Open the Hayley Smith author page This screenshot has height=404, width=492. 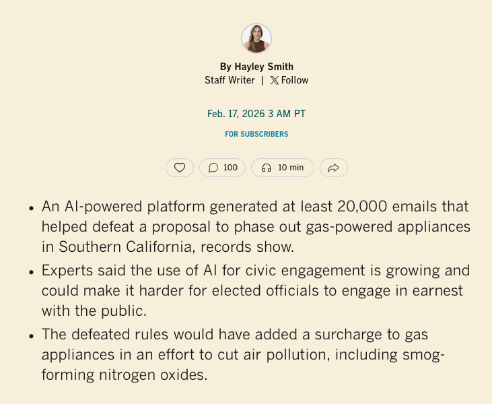[x=264, y=67]
